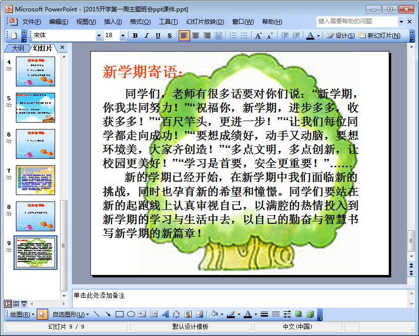Apply the fill color bucket
The height and width of the screenshot is (336, 419).
tap(214, 314)
